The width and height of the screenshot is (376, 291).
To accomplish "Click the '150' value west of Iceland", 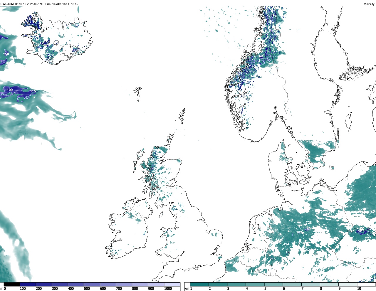I will pyautogui.click(x=6, y=54).
